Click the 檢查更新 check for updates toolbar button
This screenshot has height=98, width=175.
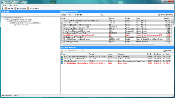pos(9,8)
